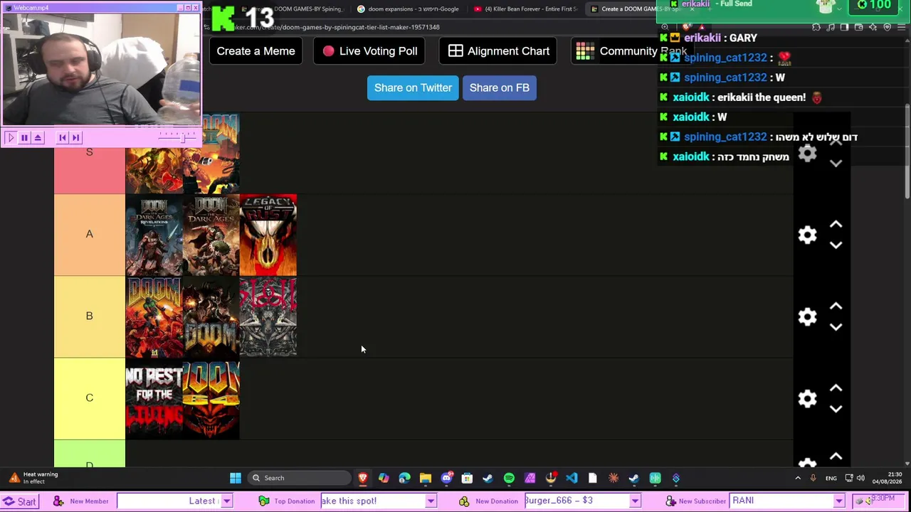Screen dimensions: 911x512
Task: Open Microsoft Store from taskbar
Action: (467, 478)
